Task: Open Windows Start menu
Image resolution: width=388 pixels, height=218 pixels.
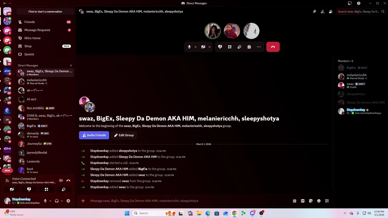Action: pos(127,213)
